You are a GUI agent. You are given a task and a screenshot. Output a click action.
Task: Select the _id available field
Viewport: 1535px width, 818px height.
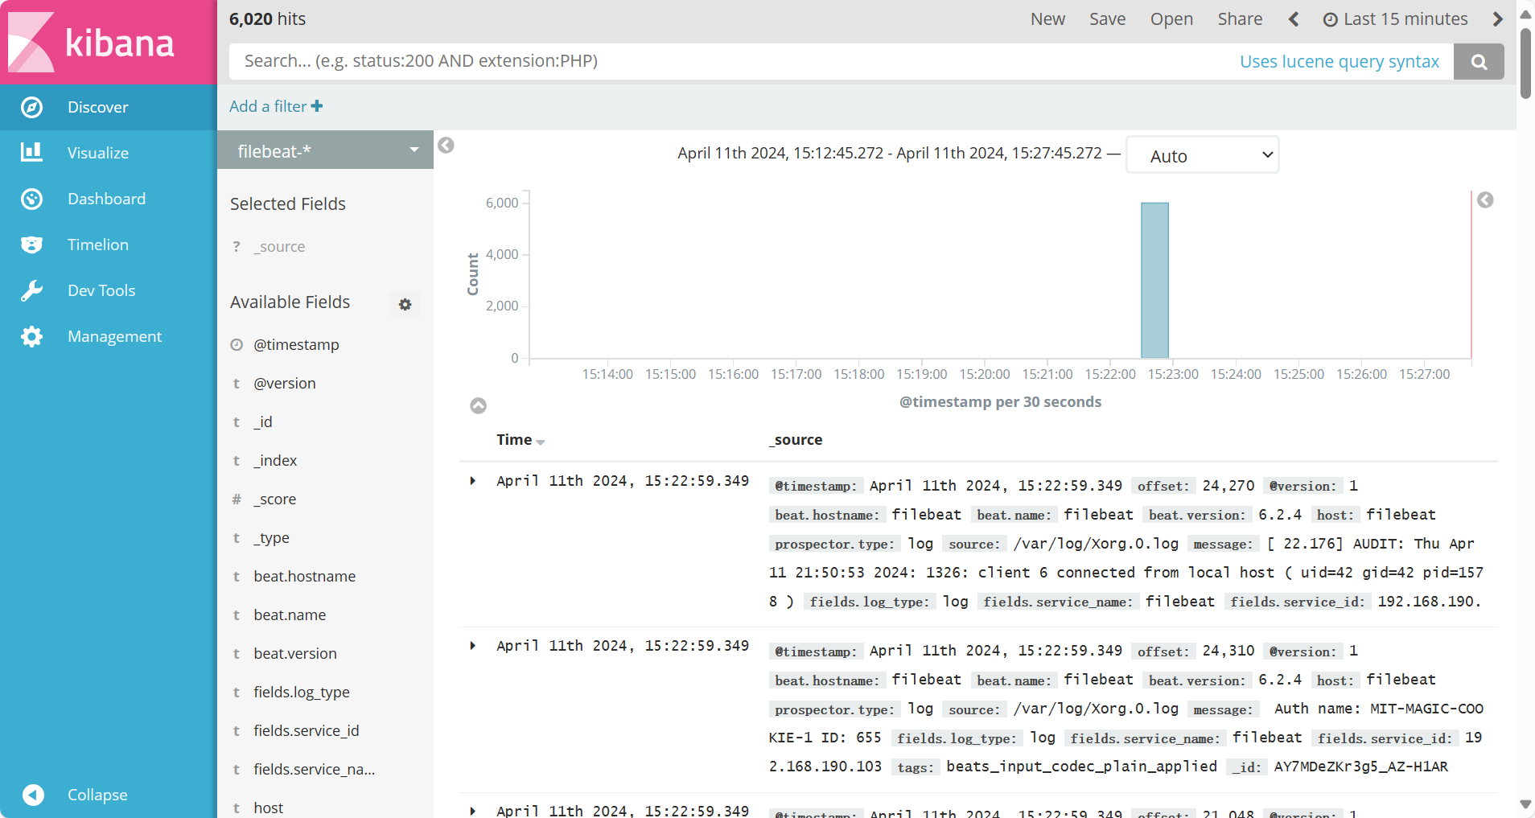[263, 421]
